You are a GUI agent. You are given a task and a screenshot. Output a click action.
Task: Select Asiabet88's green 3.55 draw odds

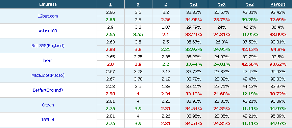click(138, 34)
